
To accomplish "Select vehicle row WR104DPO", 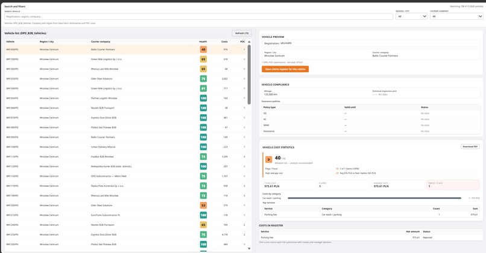I will (125, 88).
